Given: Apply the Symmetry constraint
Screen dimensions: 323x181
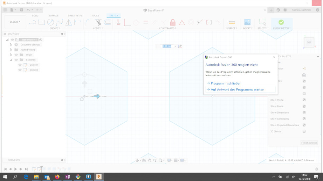Looking at the screenshot, I should pyautogui.click(x=209, y=22).
